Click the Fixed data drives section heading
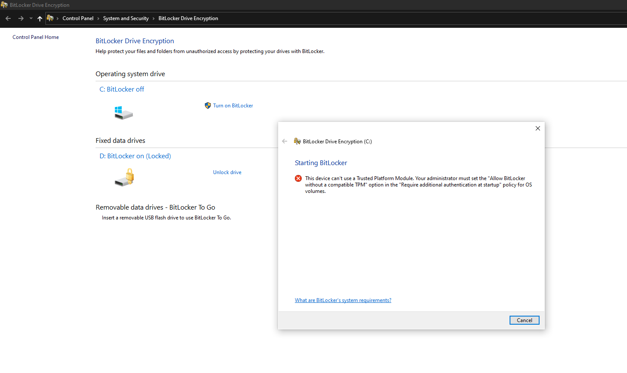This screenshot has height=373, width=627. click(120, 140)
